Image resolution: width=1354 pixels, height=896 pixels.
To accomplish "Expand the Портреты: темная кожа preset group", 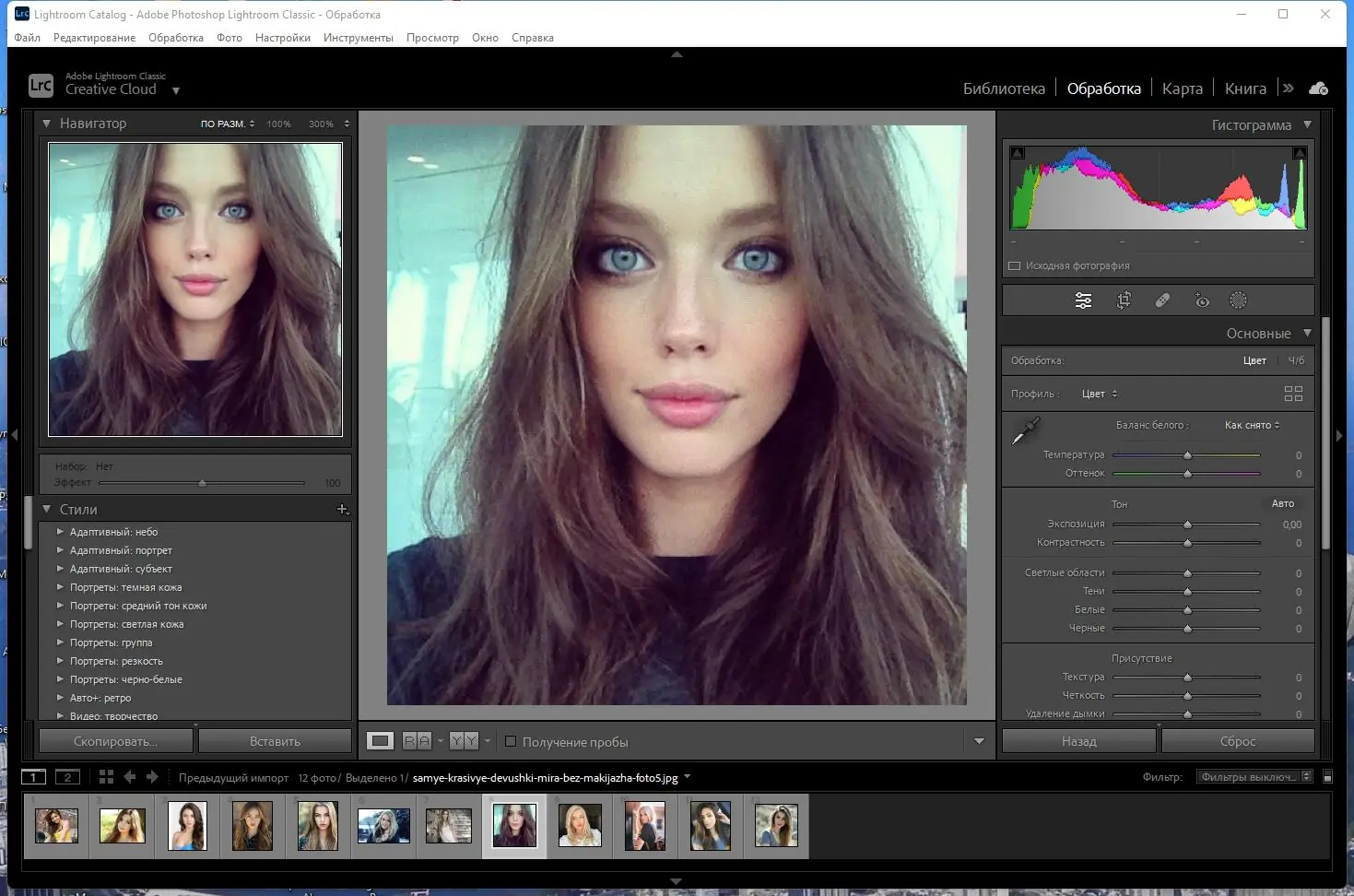I will [x=60, y=587].
